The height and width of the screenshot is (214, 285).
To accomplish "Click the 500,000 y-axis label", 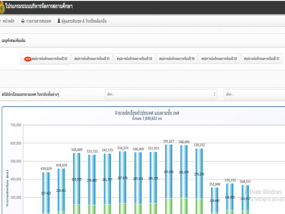I will (16, 161).
